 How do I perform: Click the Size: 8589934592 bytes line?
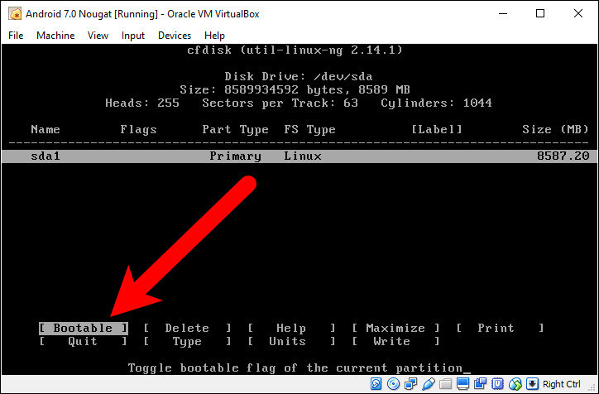click(295, 89)
